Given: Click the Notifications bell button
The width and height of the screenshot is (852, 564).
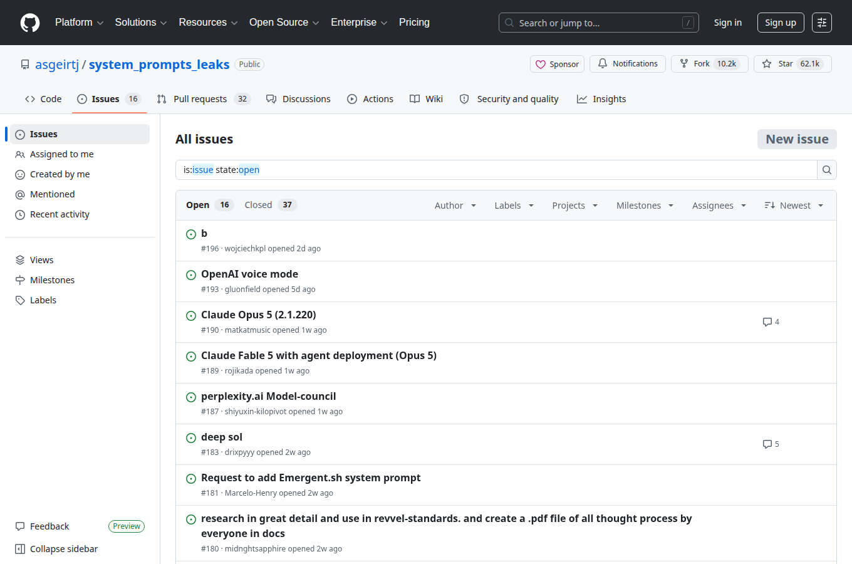Looking at the screenshot, I should point(628,64).
